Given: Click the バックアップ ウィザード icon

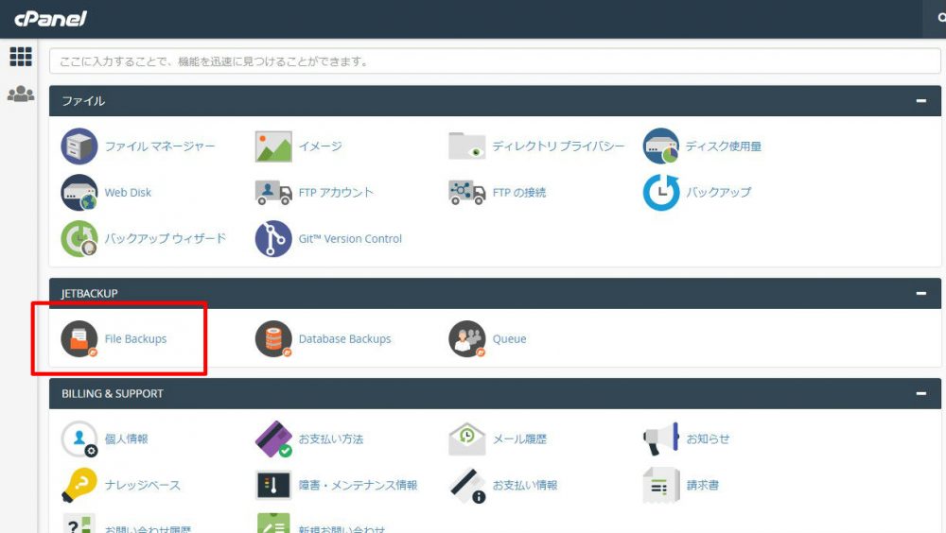Looking at the screenshot, I should tap(79, 239).
